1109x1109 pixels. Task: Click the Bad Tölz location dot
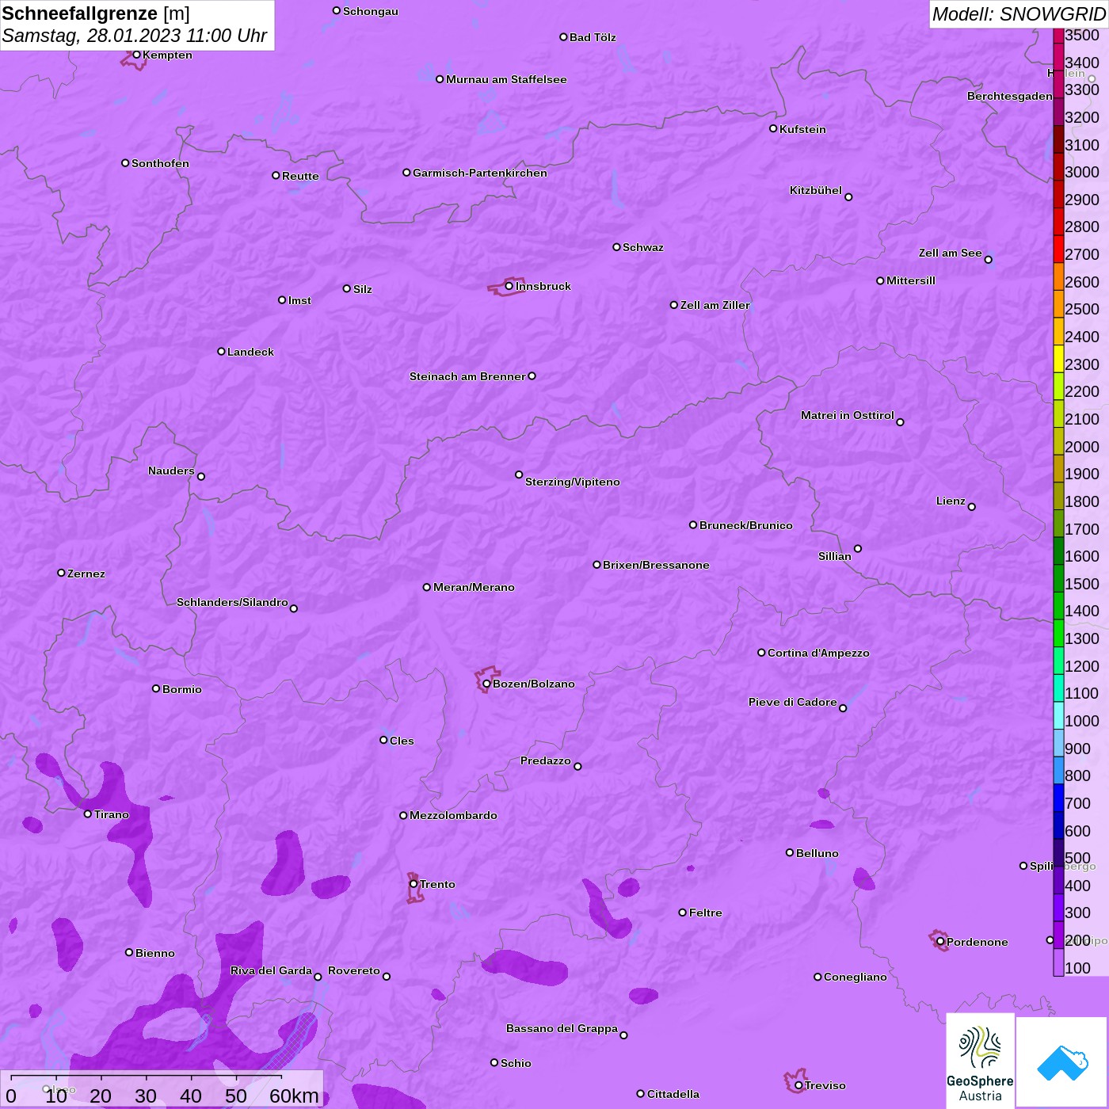click(x=563, y=37)
